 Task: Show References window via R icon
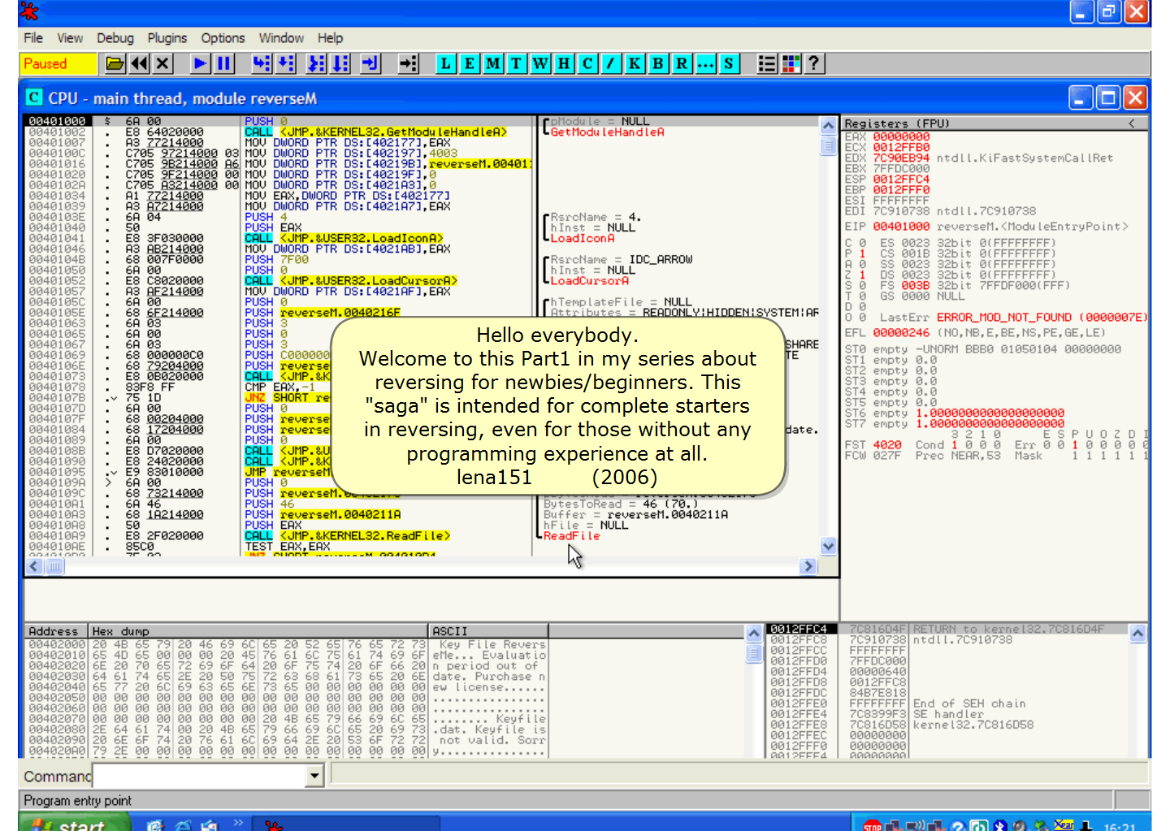682,63
